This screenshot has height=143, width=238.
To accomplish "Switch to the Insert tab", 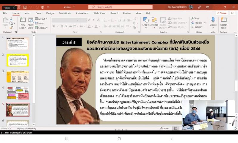I will pyautogui.click(x=27, y=13).
